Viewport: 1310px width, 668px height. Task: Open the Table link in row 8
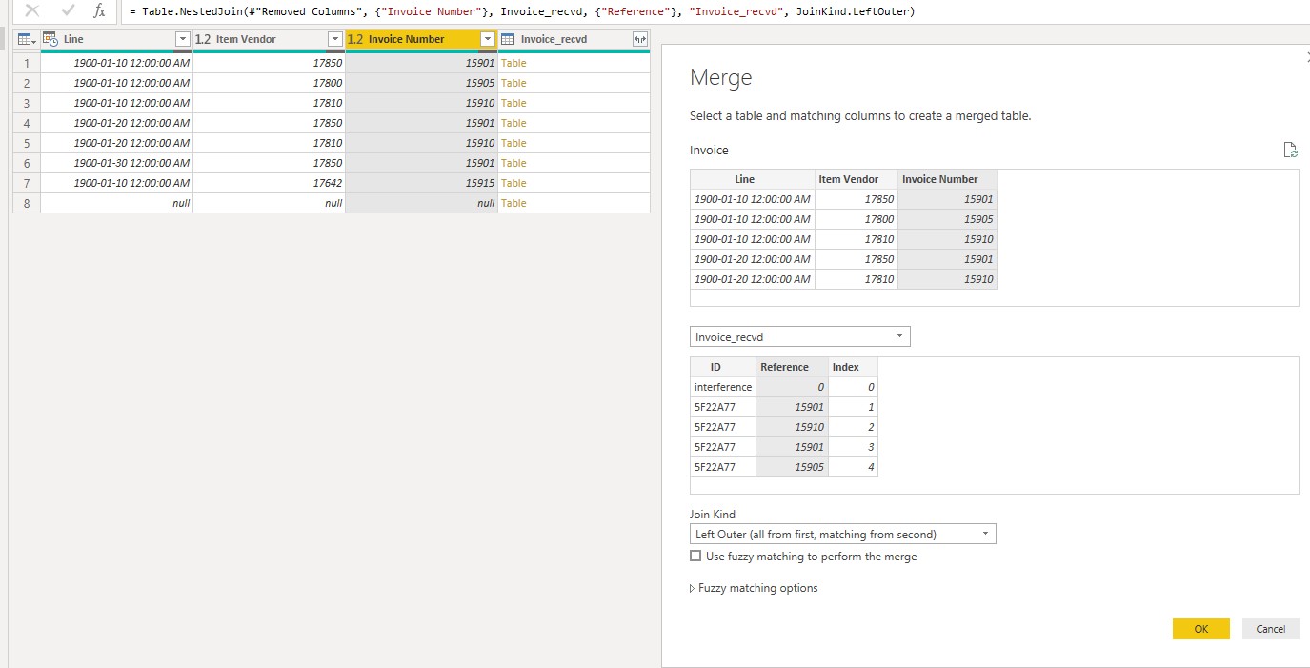[x=514, y=203]
